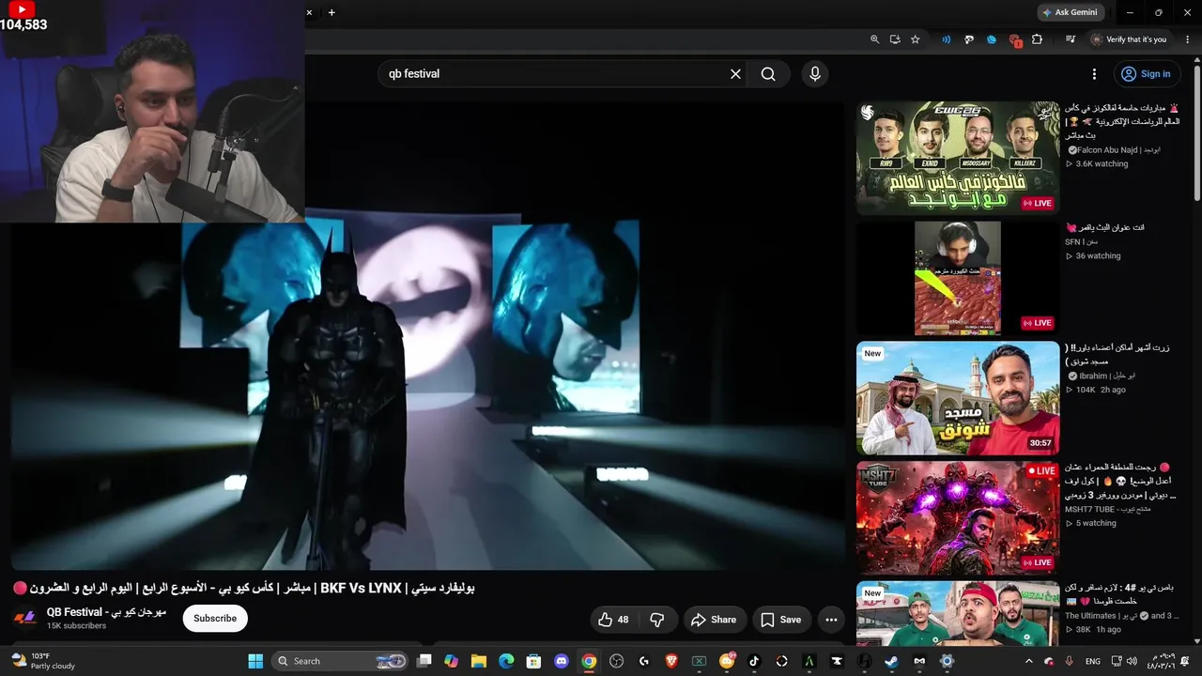
Task: Click '5 watching' text
Action: click(x=1096, y=524)
